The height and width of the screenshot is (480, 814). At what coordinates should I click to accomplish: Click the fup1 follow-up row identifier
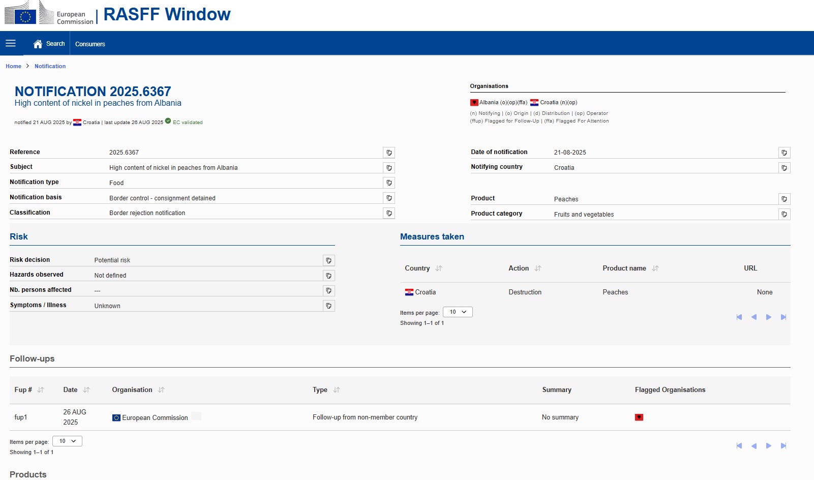coord(21,417)
